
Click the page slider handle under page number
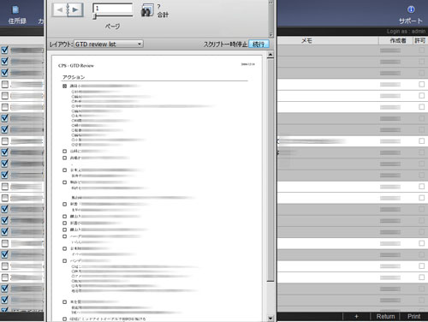point(95,17)
